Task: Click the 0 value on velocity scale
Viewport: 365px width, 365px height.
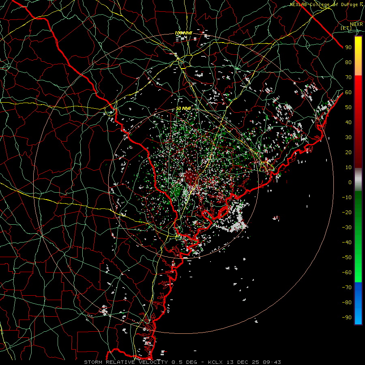Action: [350, 182]
